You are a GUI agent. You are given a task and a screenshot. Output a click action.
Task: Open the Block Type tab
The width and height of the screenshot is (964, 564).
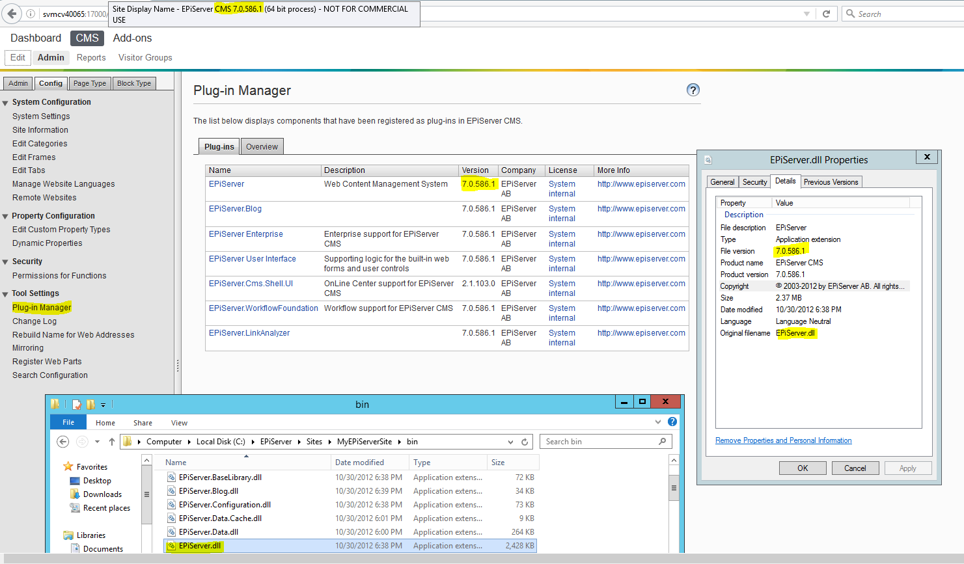(134, 83)
